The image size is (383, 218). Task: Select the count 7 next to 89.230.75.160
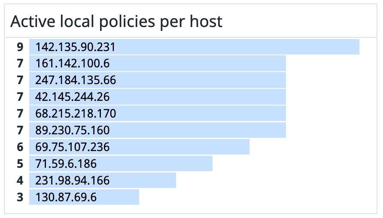coord(20,130)
